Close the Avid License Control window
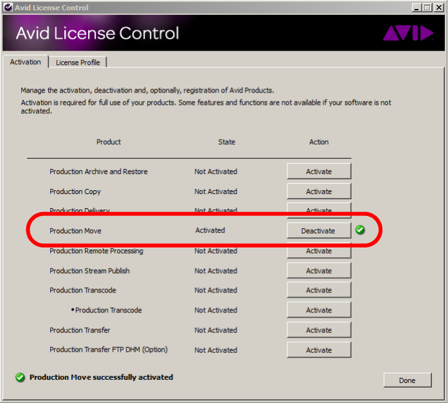 [x=438, y=8]
